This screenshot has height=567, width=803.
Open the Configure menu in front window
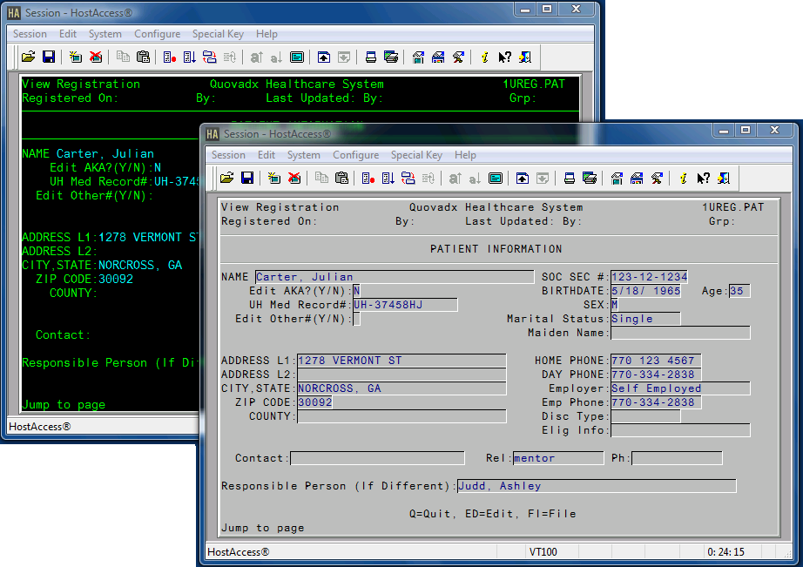pos(356,155)
